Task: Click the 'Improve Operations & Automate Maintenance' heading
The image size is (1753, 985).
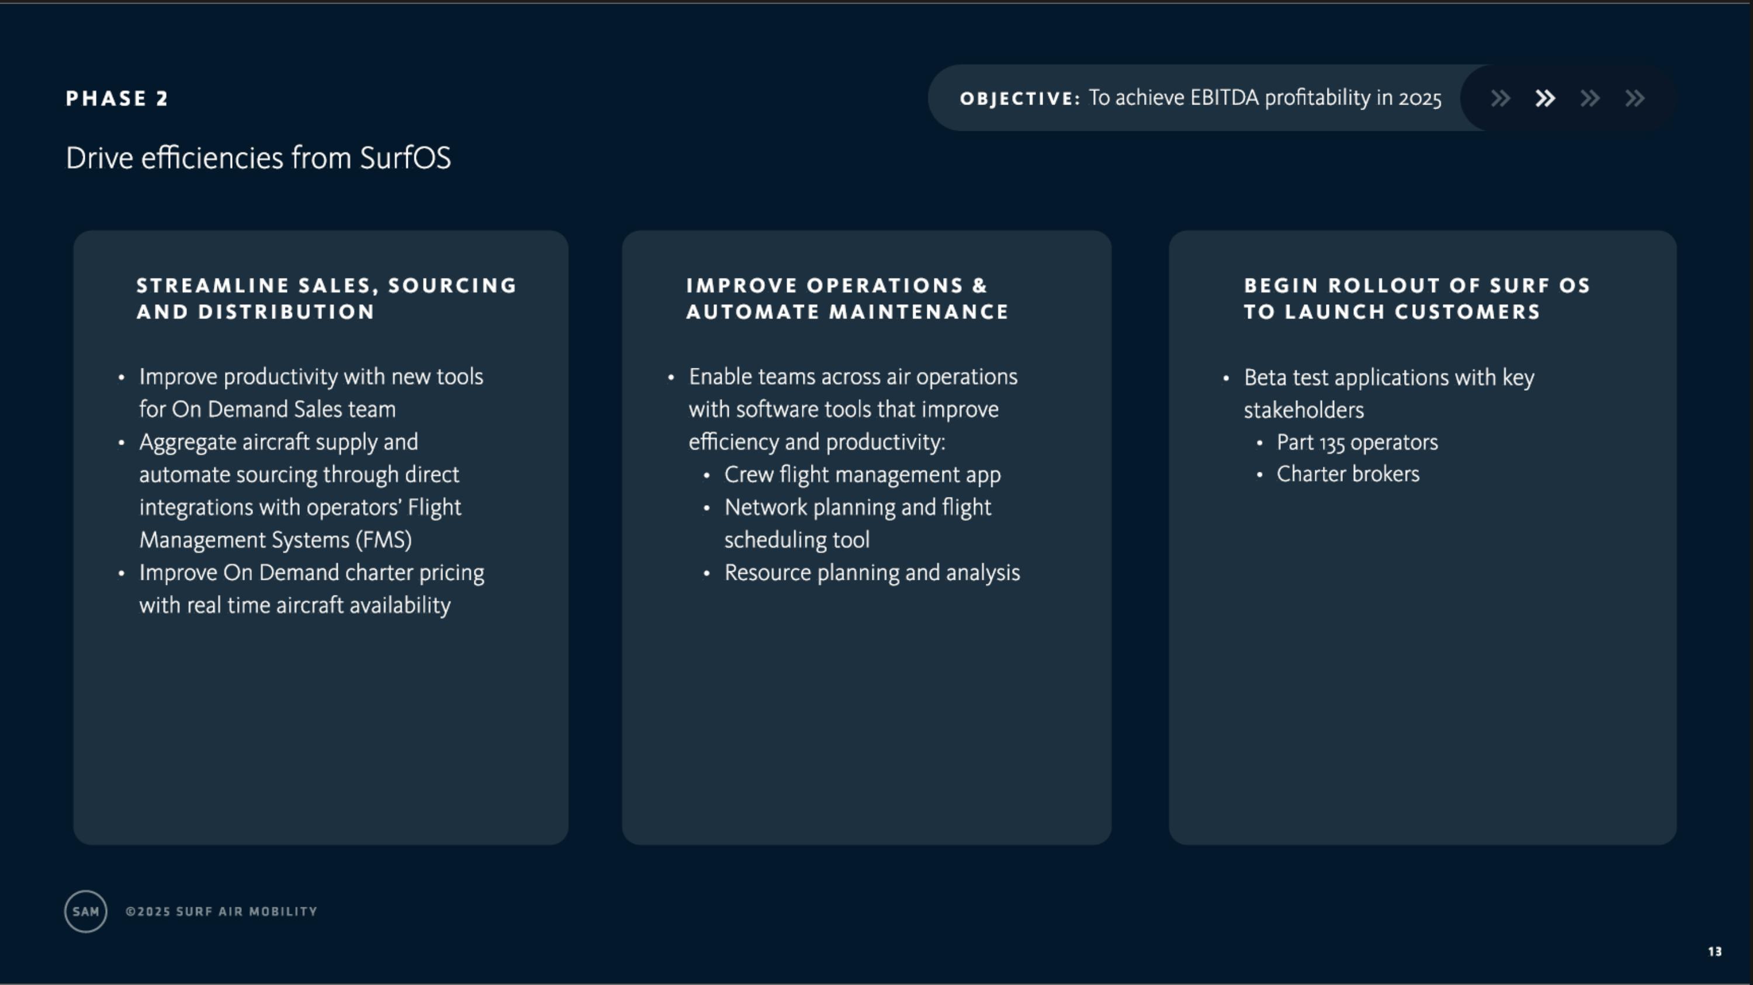Action: [847, 298]
